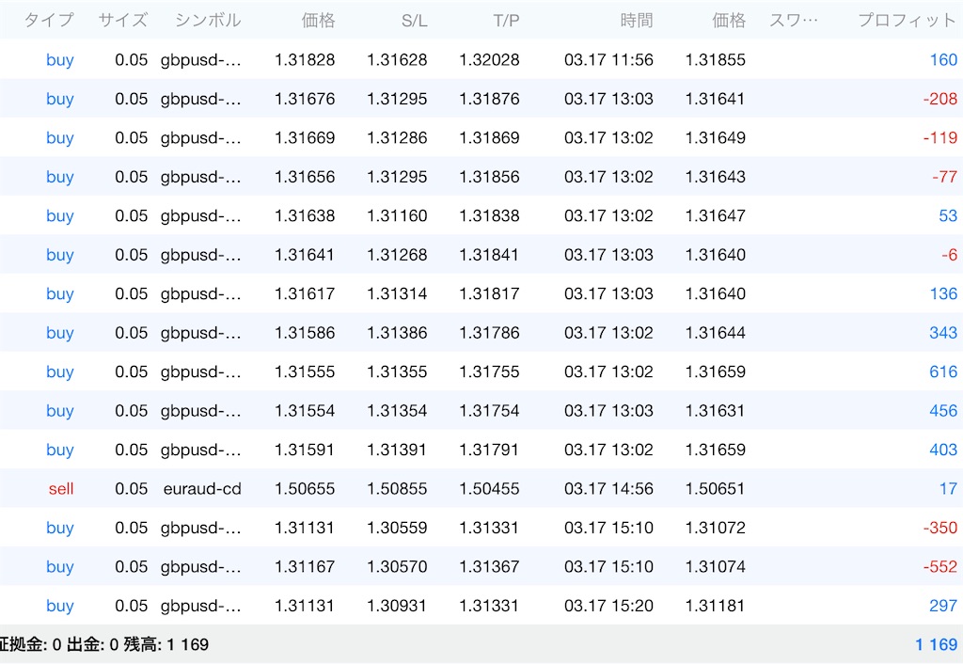
Task: Click the T/P value 1.50455
Action: (x=489, y=489)
